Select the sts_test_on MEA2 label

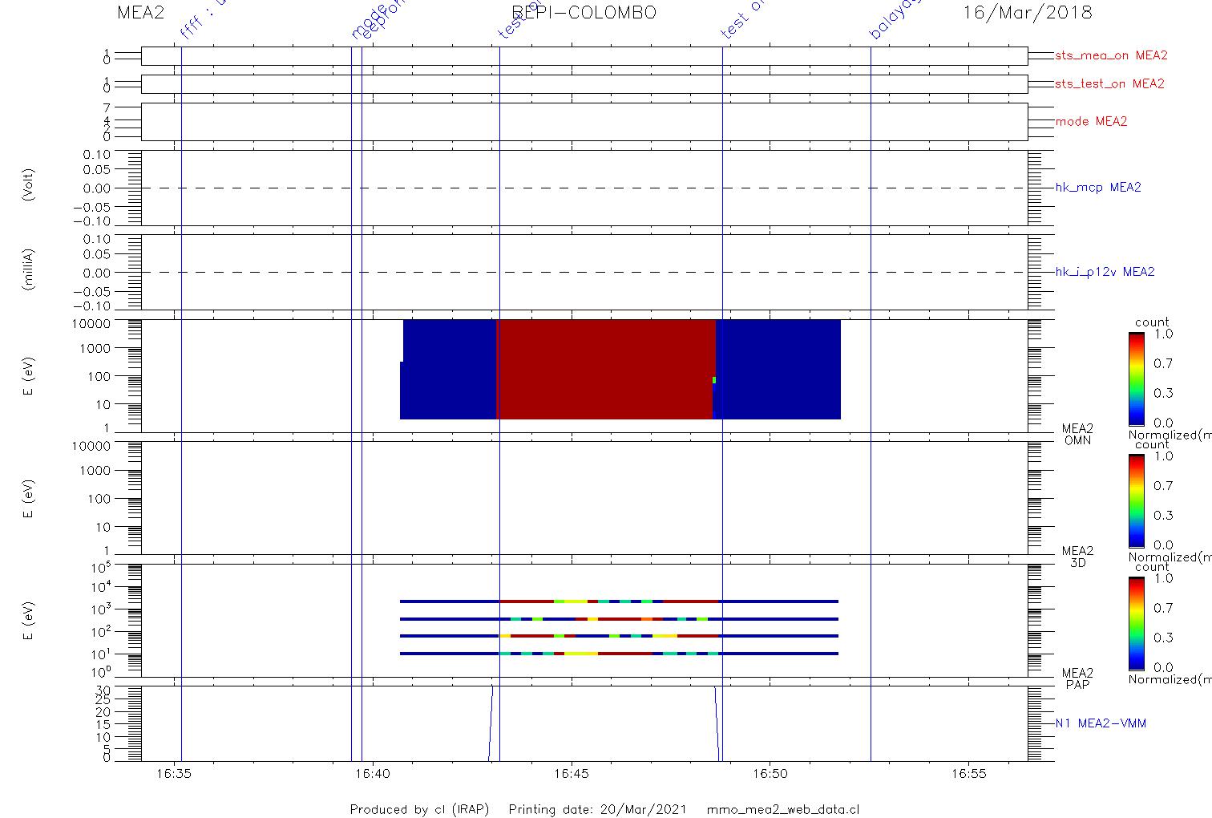(x=1109, y=84)
